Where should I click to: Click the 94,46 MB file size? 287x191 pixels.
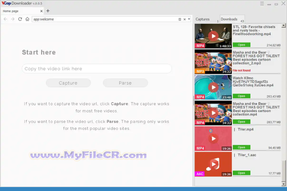coord(274,148)
